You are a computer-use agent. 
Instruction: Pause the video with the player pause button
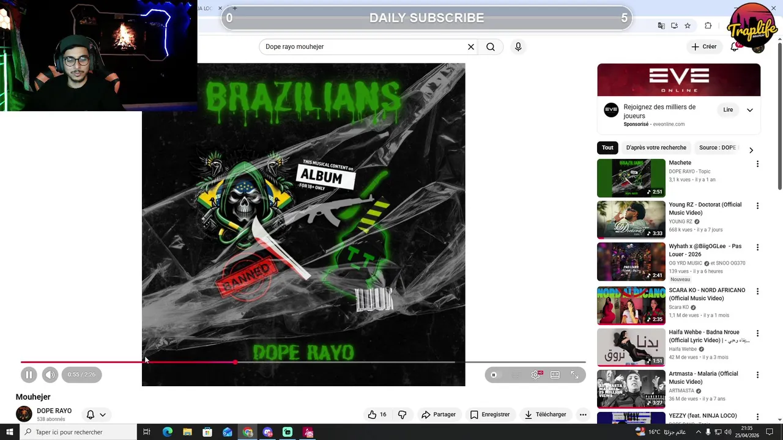coord(29,375)
